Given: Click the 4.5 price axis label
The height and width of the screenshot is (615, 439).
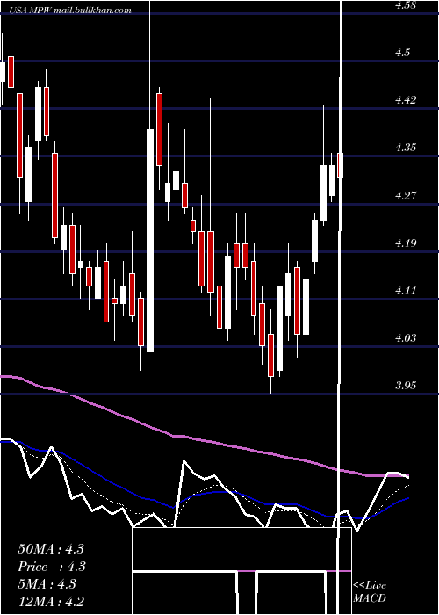Looking at the screenshot, I should 402,53.
